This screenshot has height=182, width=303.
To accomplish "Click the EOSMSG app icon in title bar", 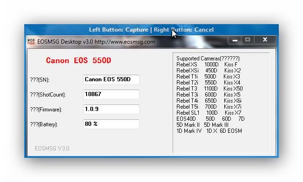I will (x=31, y=42).
